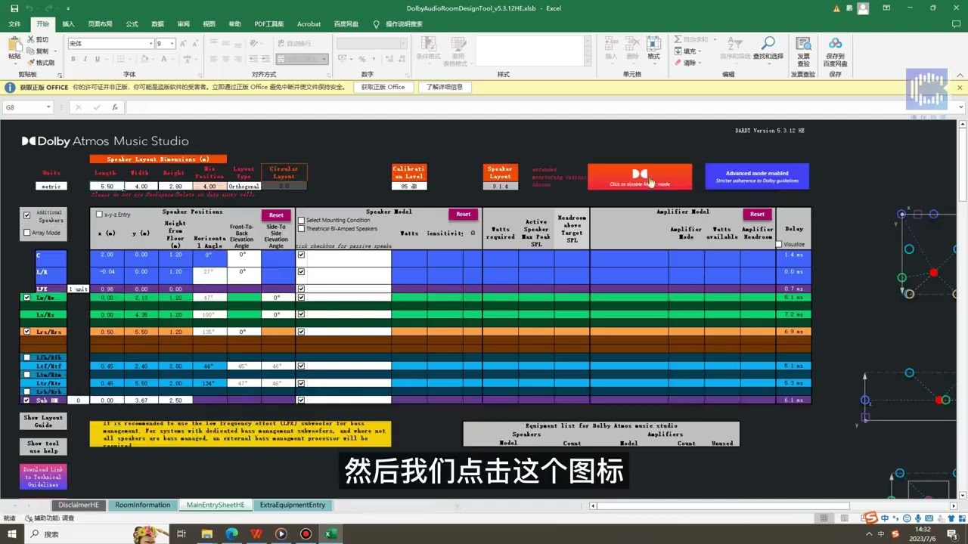This screenshot has width=968, height=544.
Task: Click Show Layout Guide button
Action: [x=43, y=422]
